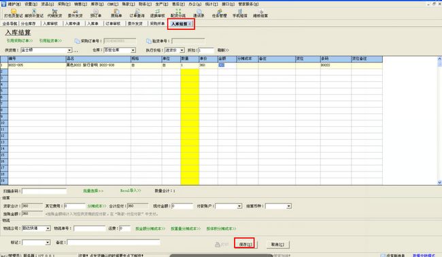This screenshot has height=257, width=442.
Task: Click the ellipsis button next to 供货商
Action: pos(76,50)
